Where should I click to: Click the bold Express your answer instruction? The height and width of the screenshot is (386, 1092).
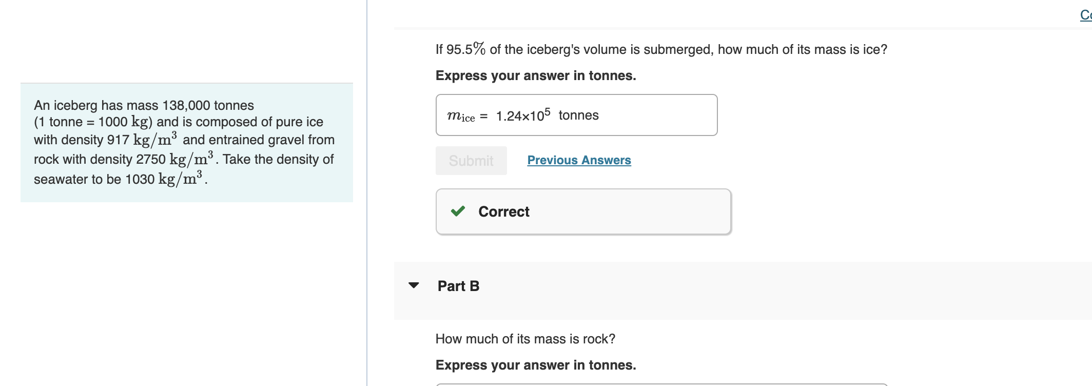click(x=535, y=75)
